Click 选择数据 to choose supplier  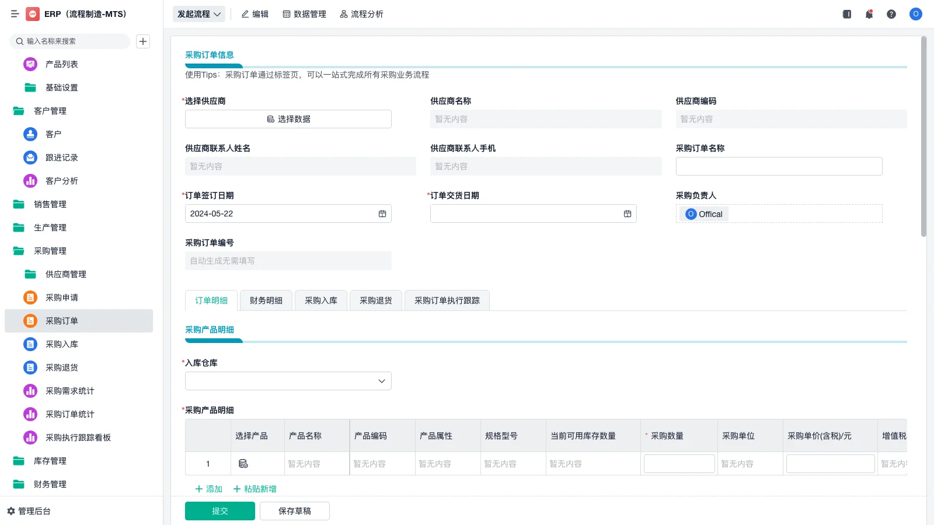[288, 119]
